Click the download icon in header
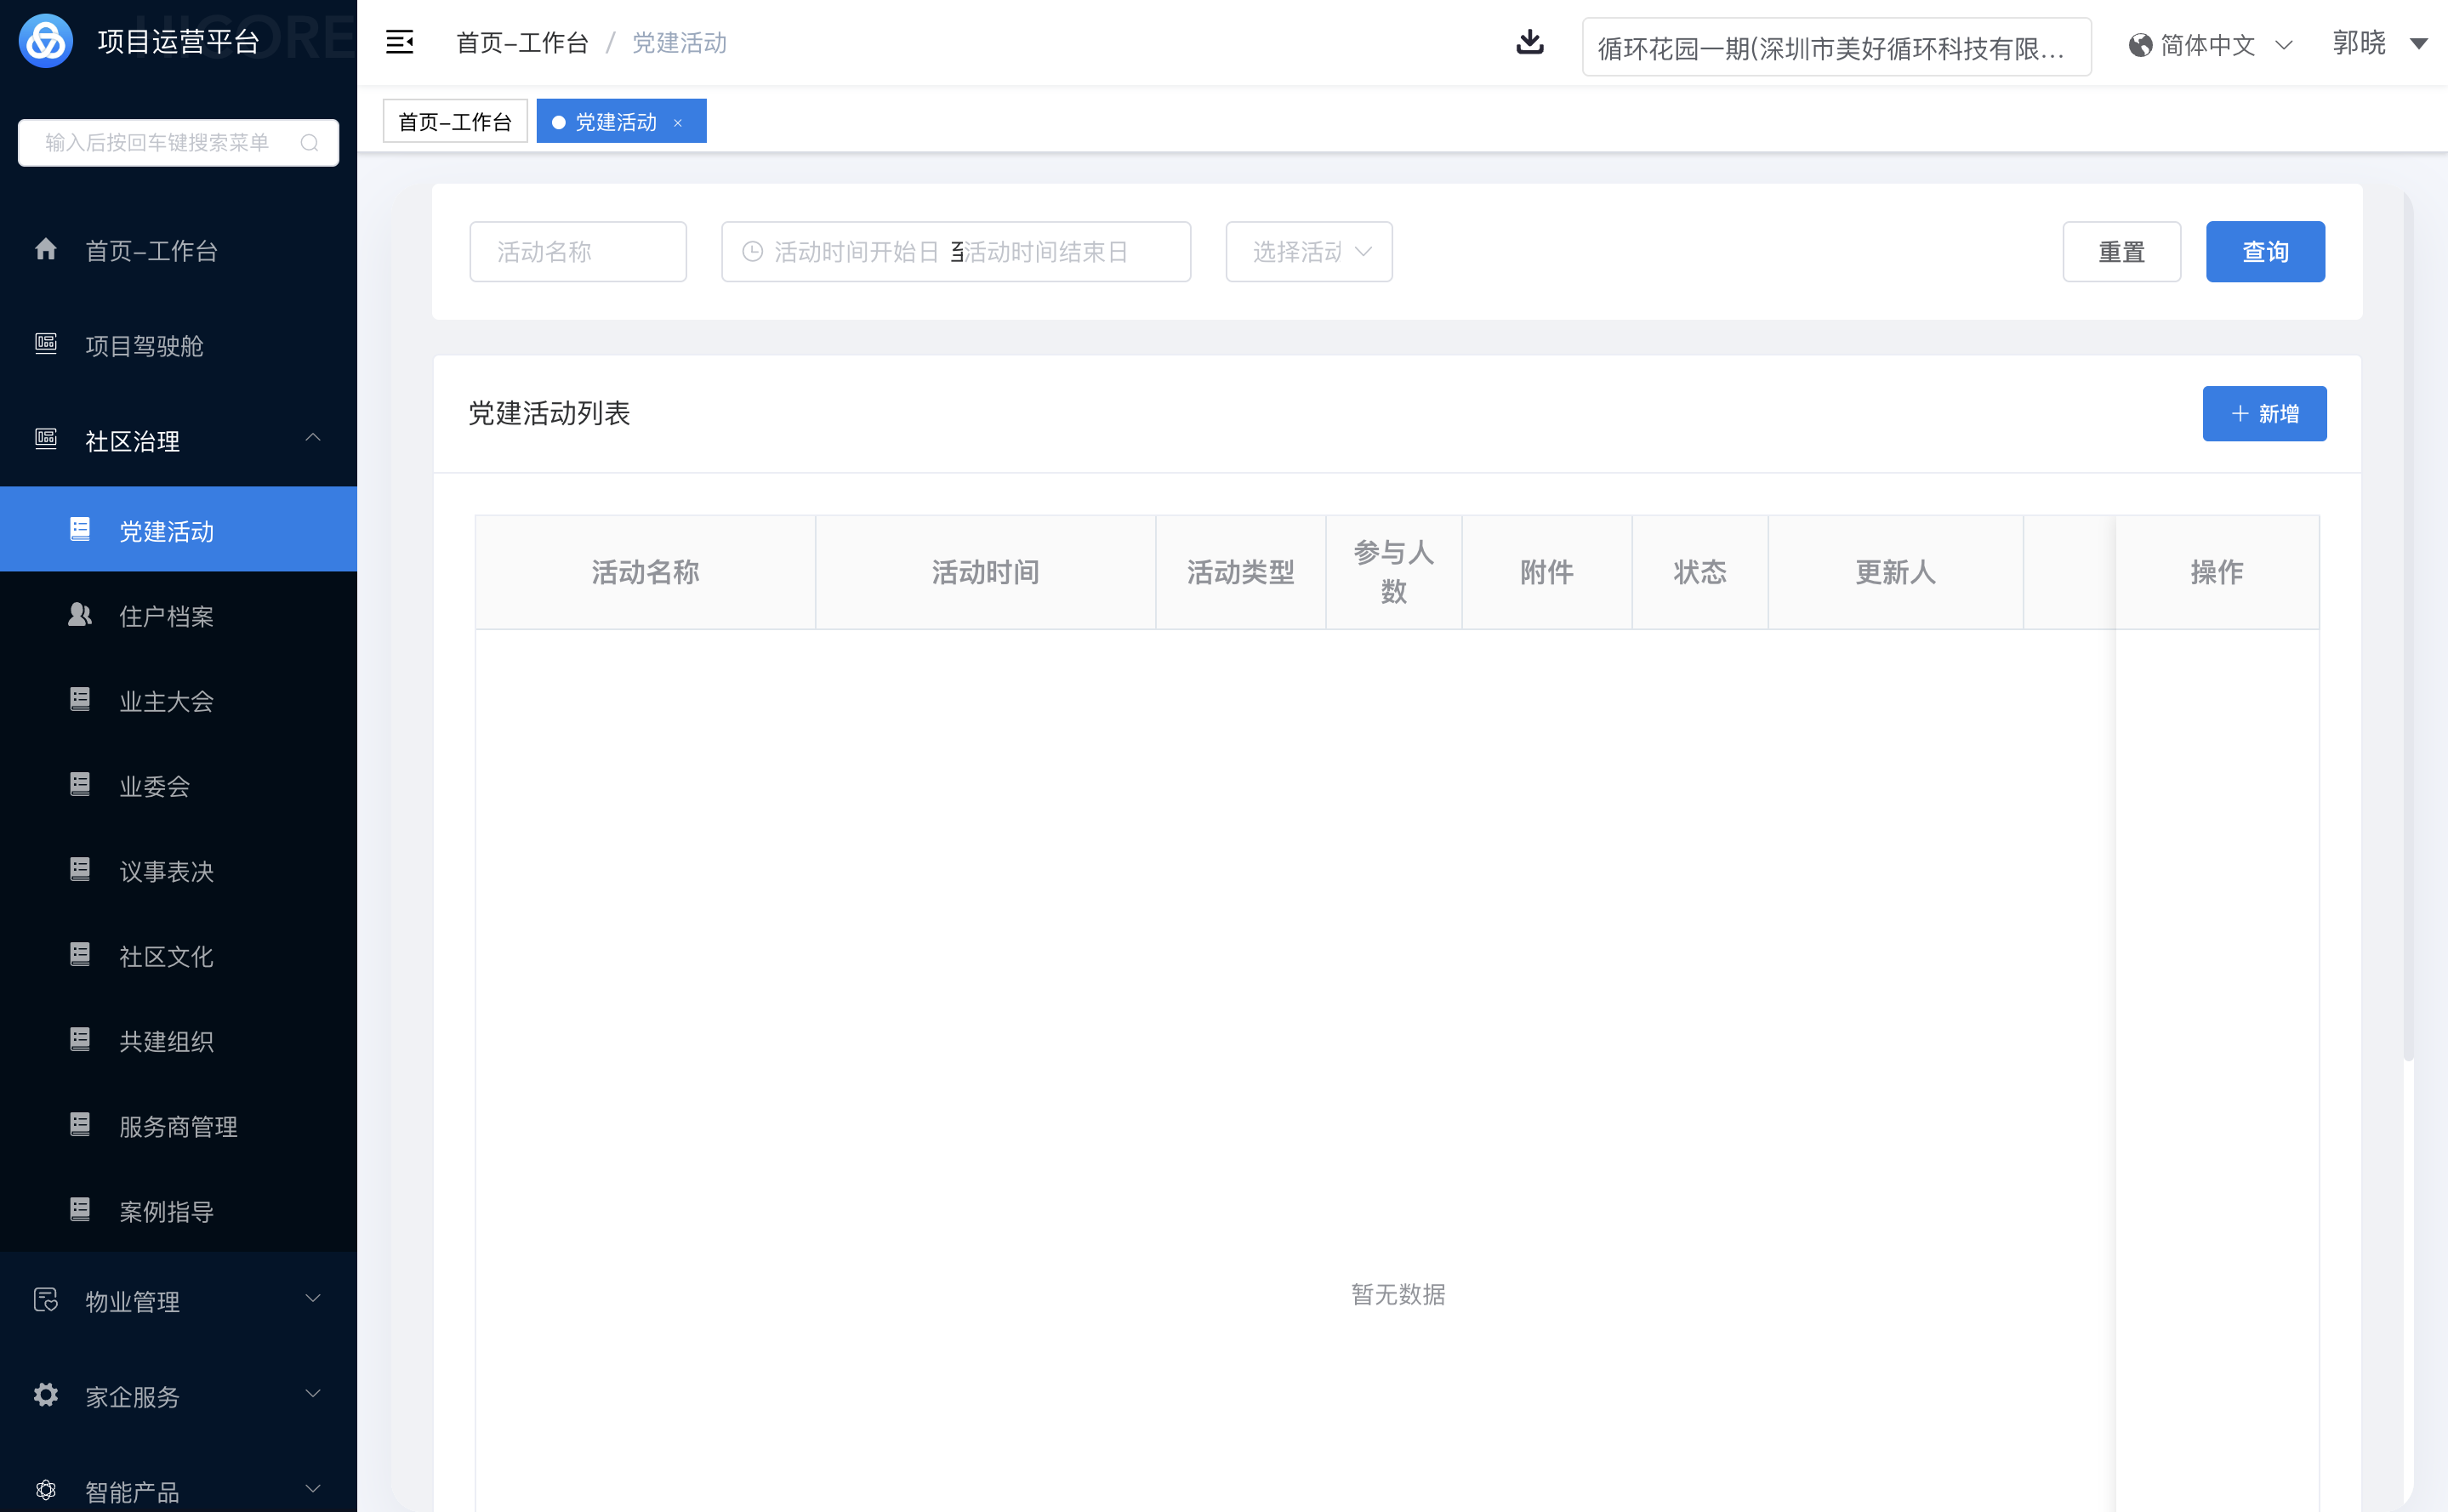The height and width of the screenshot is (1512, 2448). coord(1529,42)
